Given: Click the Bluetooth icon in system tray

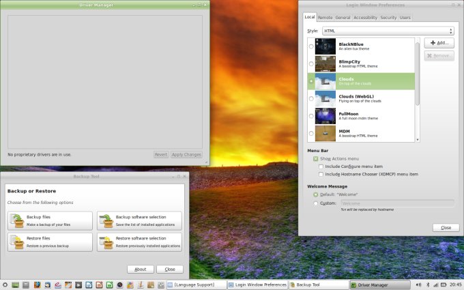Looking at the screenshot, I should [x=428, y=284].
